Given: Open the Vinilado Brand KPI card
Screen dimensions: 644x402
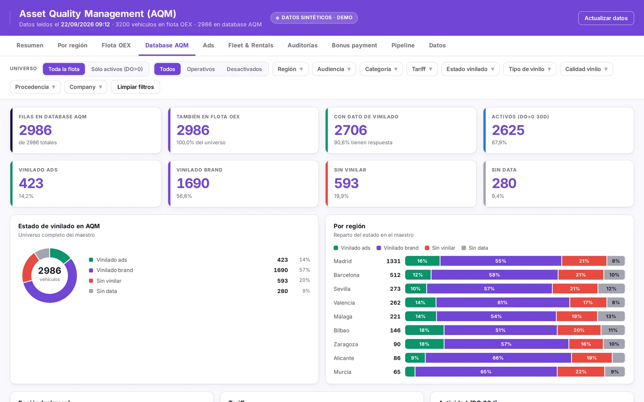Looking at the screenshot, I should click(243, 184).
